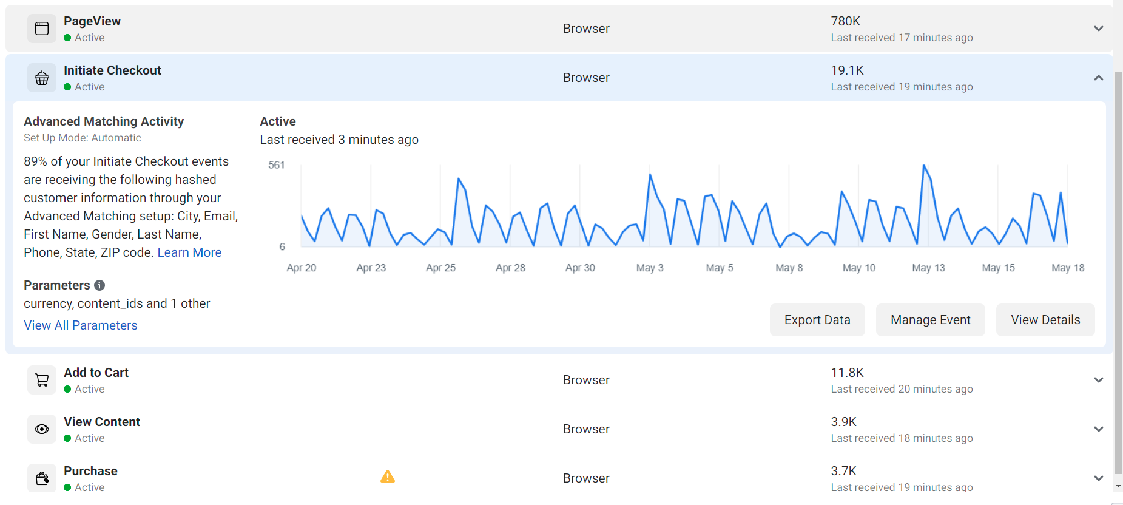The image size is (1123, 505).
Task: Click the Add to Cart icon
Action: coord(42,380)
